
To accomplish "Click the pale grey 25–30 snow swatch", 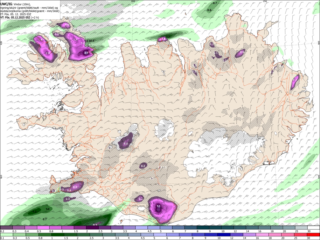I will [301, 227].
